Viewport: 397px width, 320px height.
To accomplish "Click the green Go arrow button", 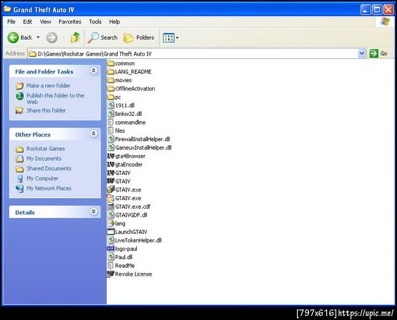I will click(374, 54).
